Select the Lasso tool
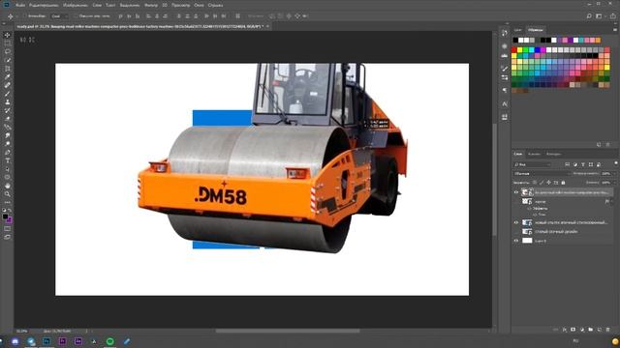 tap(7, 51)
